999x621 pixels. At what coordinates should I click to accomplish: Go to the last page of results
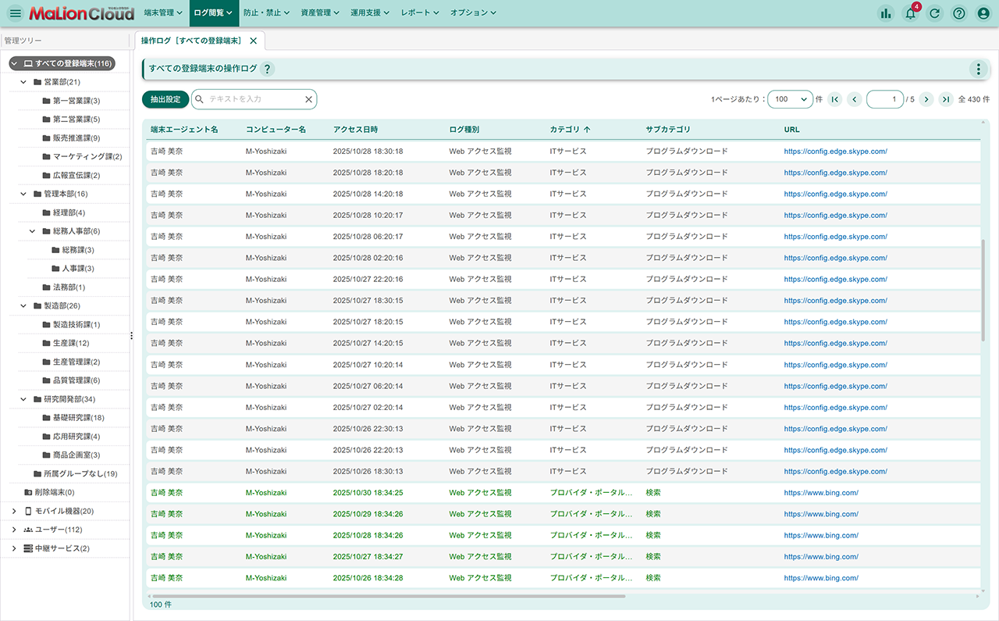(945, 99)
